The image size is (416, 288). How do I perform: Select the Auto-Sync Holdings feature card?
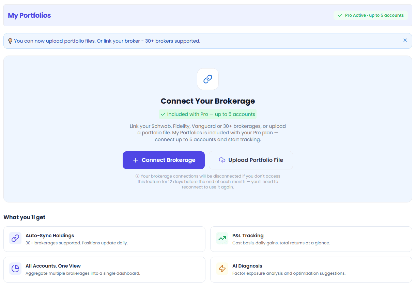tap(104, 239)
